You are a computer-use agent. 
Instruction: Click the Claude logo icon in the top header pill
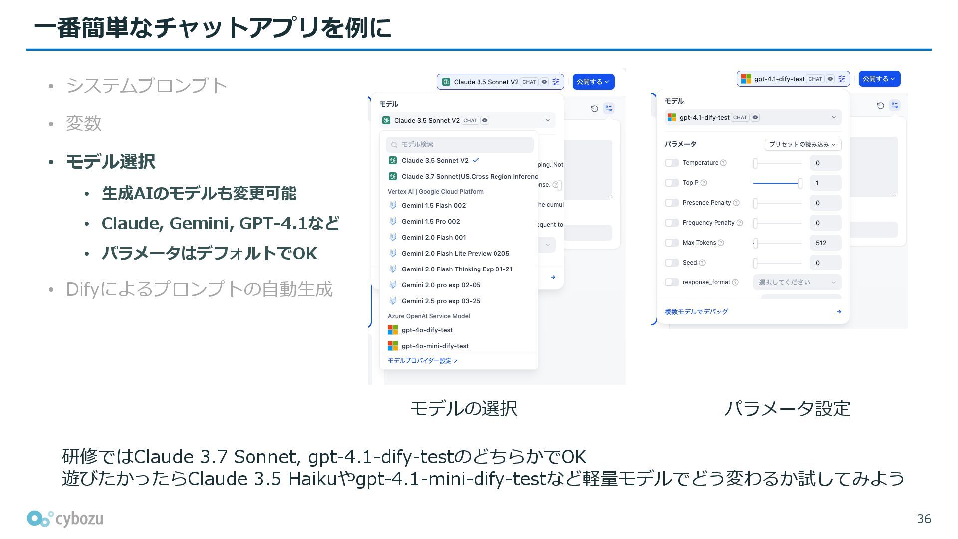pos(446,82)
